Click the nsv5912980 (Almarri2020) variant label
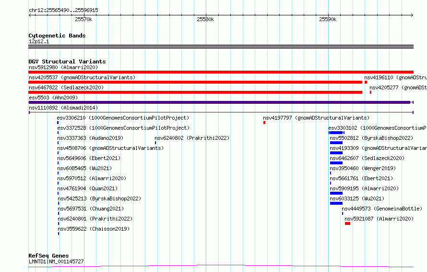 coord(63,67)
